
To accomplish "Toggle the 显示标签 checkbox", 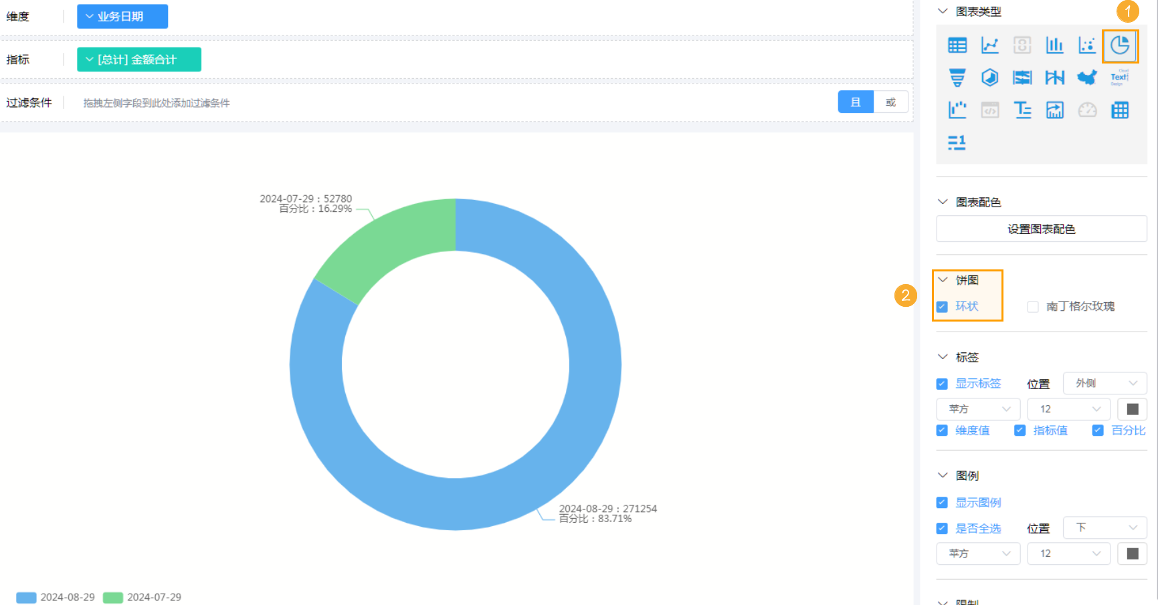I will pyautogui.click(x=942, y=384).
